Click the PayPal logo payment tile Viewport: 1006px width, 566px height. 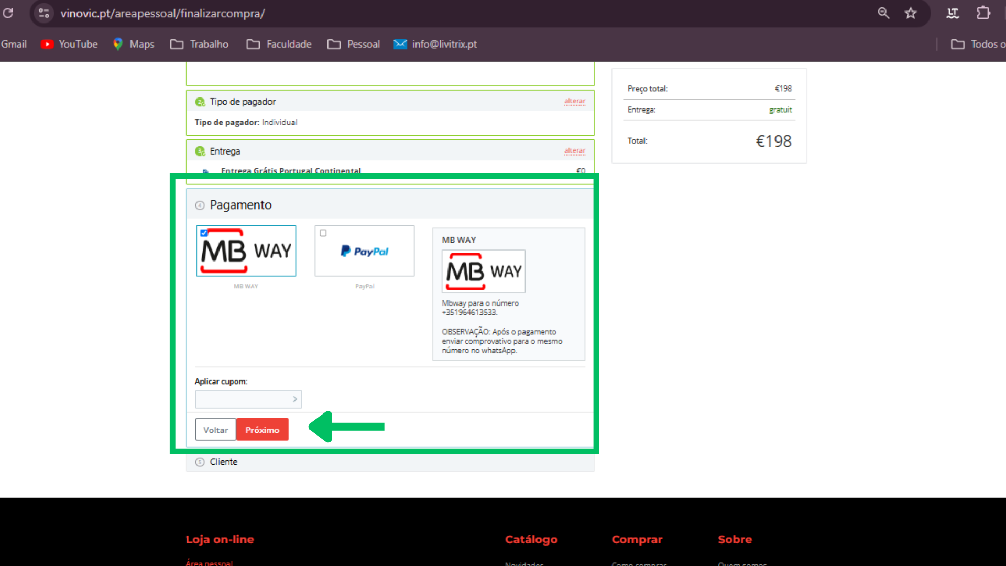(365, 252)
